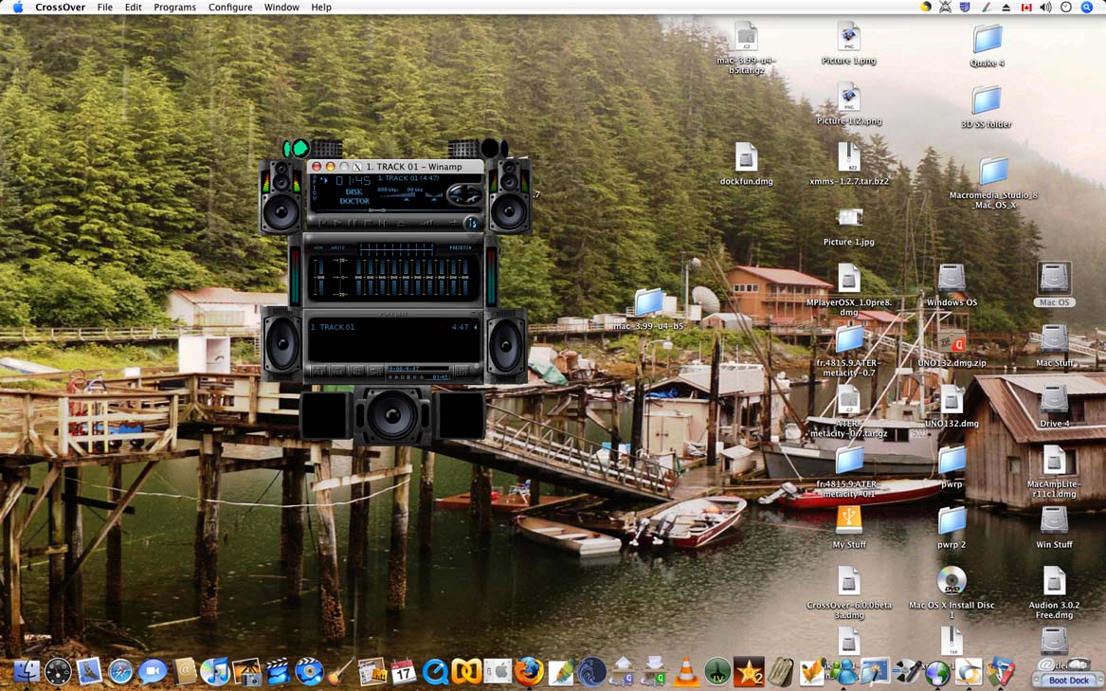The height and width of the screenshot is (691, 1106).
Task: Open the Window menu
Action: (x=281, y=7)
